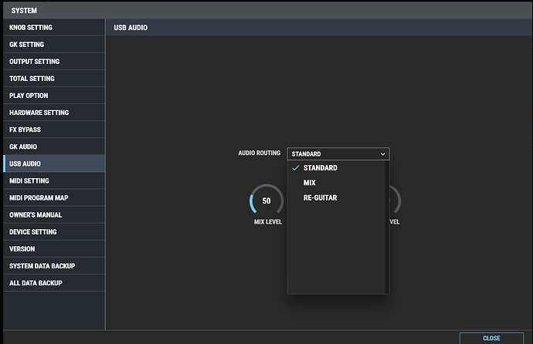The image size is (533, 344).
Task: Go to Output Setting section
Action: [34, 62]
